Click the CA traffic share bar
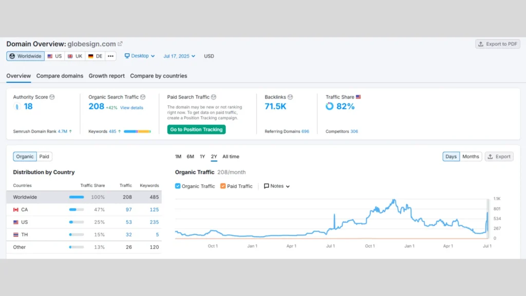The width and height of the screenshot is (526, 296). click(77, 210)
